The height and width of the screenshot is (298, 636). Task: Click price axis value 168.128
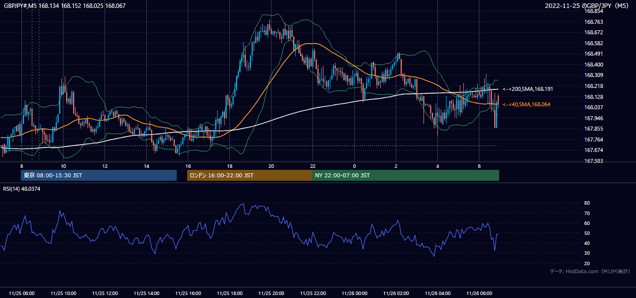click(x=593, y=97)
